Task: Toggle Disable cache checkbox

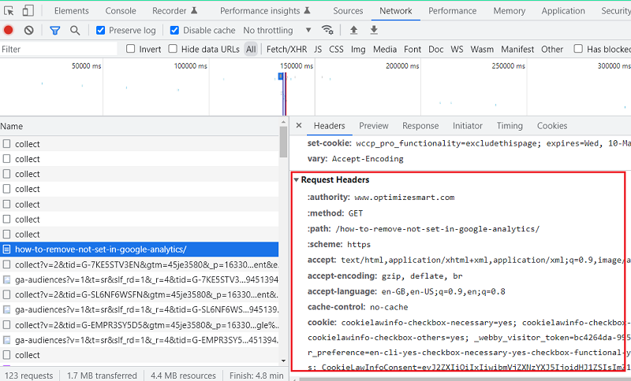Action: point(174,30)
